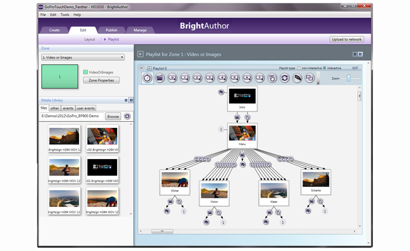Go to the Layout view link
410x251 pixels.
pyautogui.click(x=90, y=39)
